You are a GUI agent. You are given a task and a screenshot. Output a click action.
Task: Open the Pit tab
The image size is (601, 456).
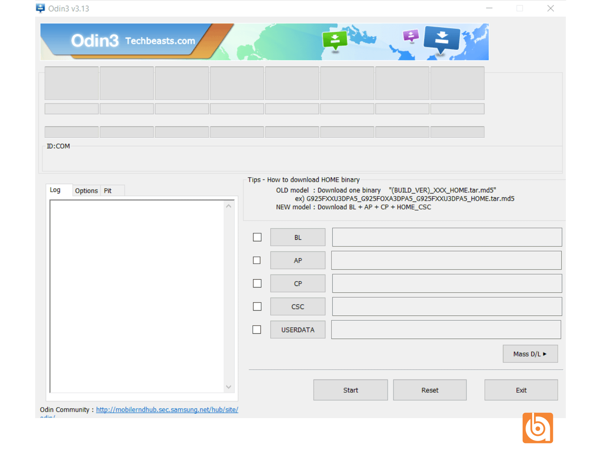108,191
